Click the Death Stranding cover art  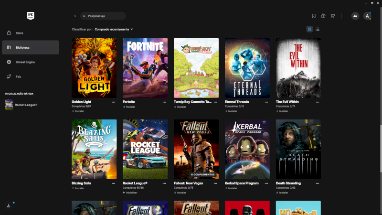[298, 149]
